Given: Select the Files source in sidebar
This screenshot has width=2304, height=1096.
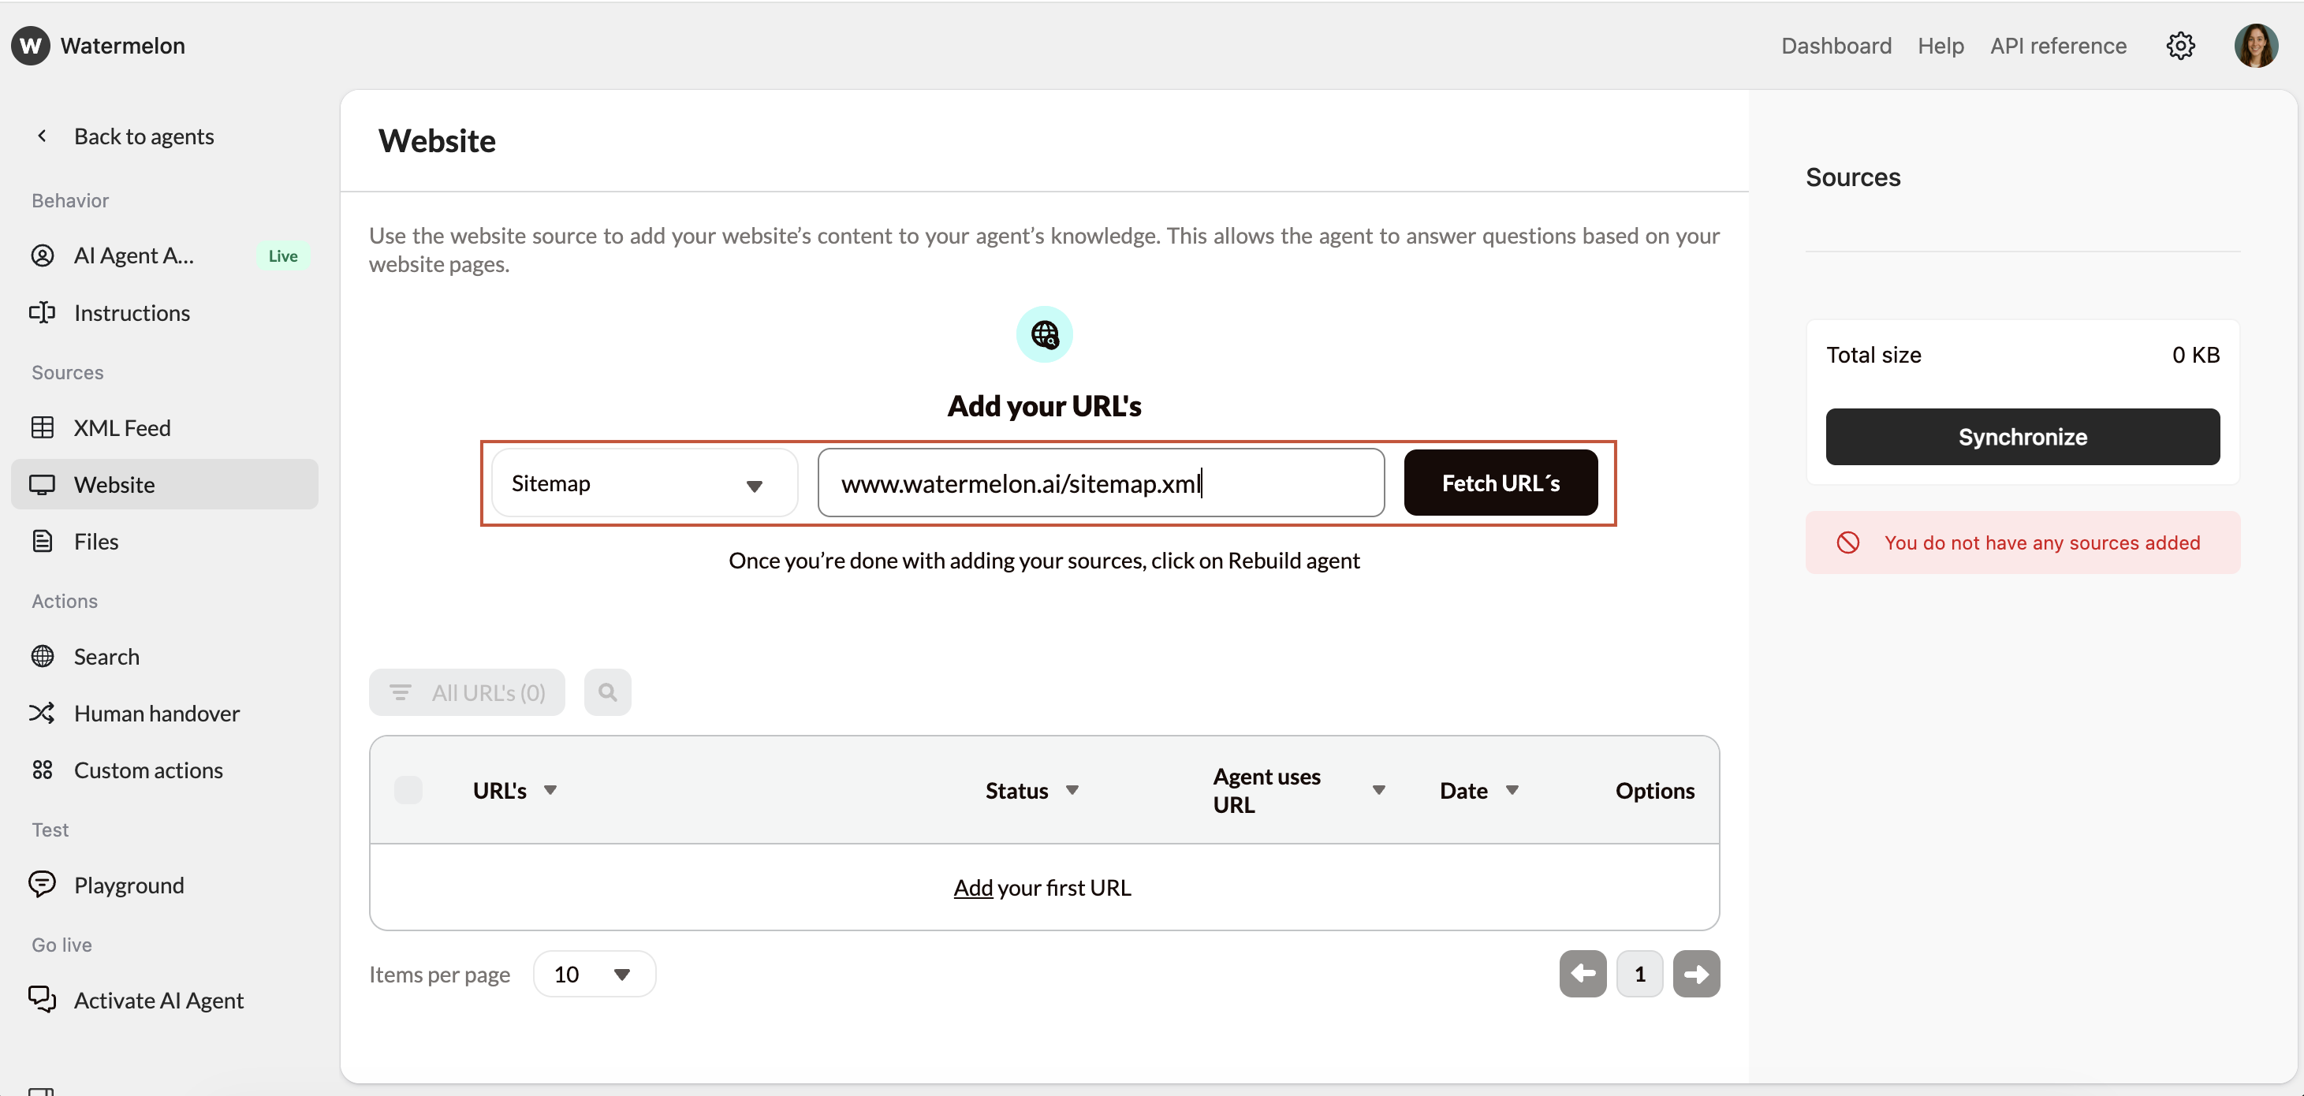Looking at the screenshot, I should 95,540.
